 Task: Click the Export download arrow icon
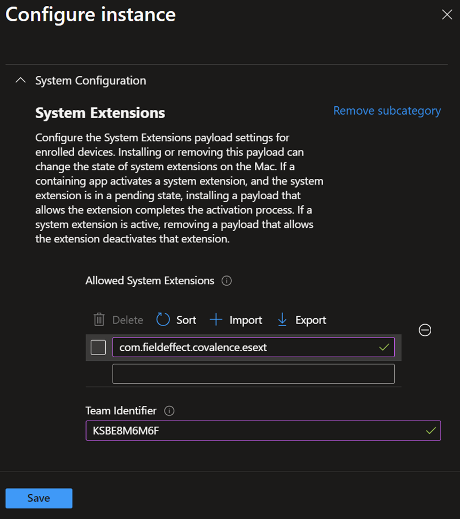click(282, 320)
